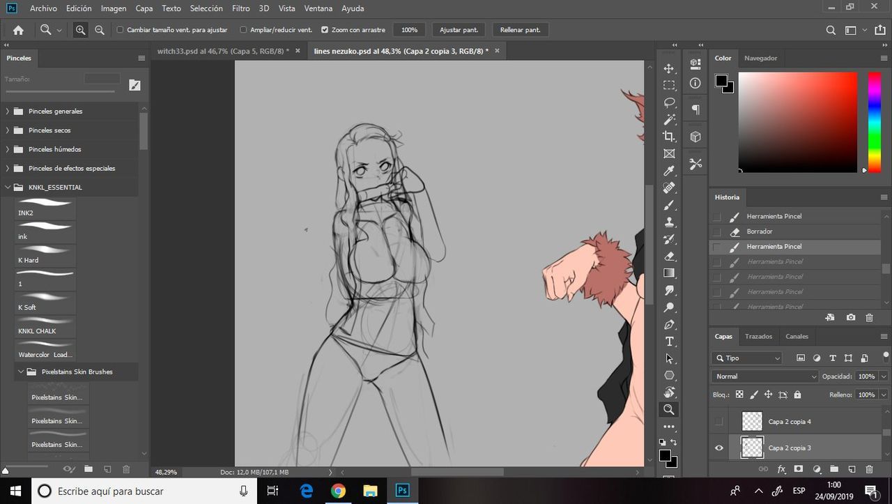Create a new layer group folder icon

(833, 469)
